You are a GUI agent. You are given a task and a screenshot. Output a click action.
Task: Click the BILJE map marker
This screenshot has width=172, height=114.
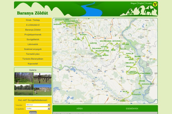pos(128,93)
